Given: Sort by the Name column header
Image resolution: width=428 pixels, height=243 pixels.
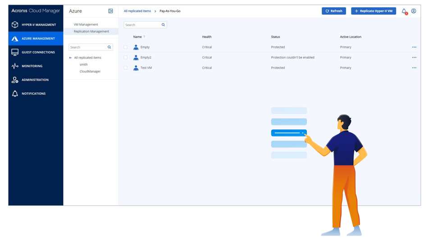Looking at the screenshot, I should pos(137,37).
